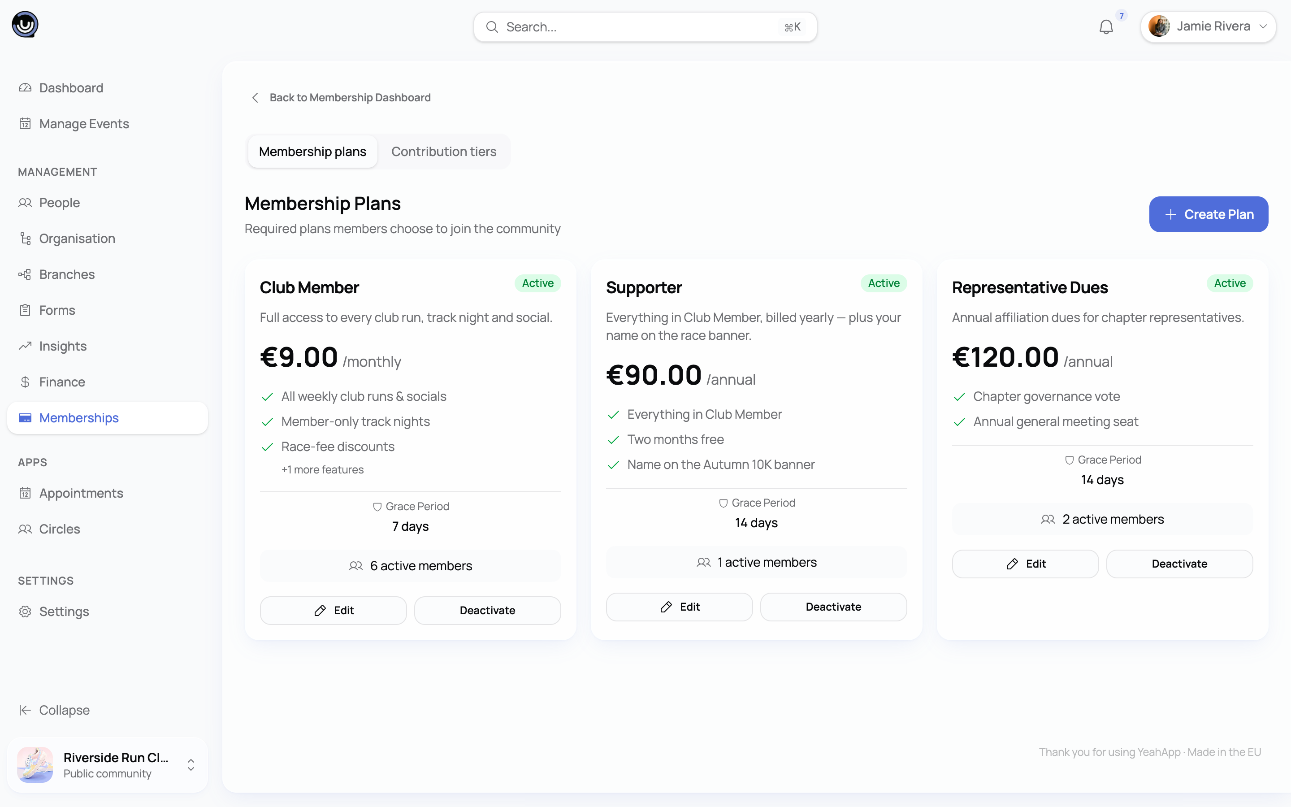The width and height of the screenshot is (1291, 807).
Task: Switch to the Contribution tiers tab
Action: pyautogui.click(x=444, y=152)
